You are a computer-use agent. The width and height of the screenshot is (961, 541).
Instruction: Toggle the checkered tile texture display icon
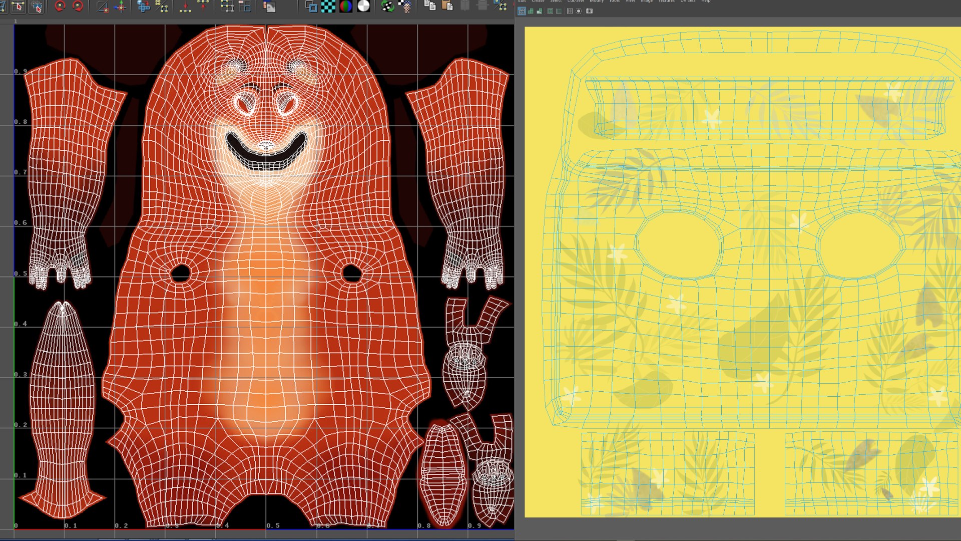point(328,6)
